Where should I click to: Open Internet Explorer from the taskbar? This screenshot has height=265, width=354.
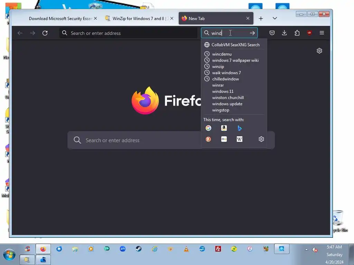(155, 249)
